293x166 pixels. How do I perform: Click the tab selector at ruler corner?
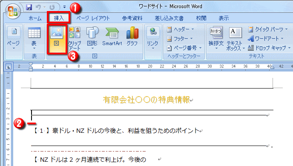(x=9, y=67)
